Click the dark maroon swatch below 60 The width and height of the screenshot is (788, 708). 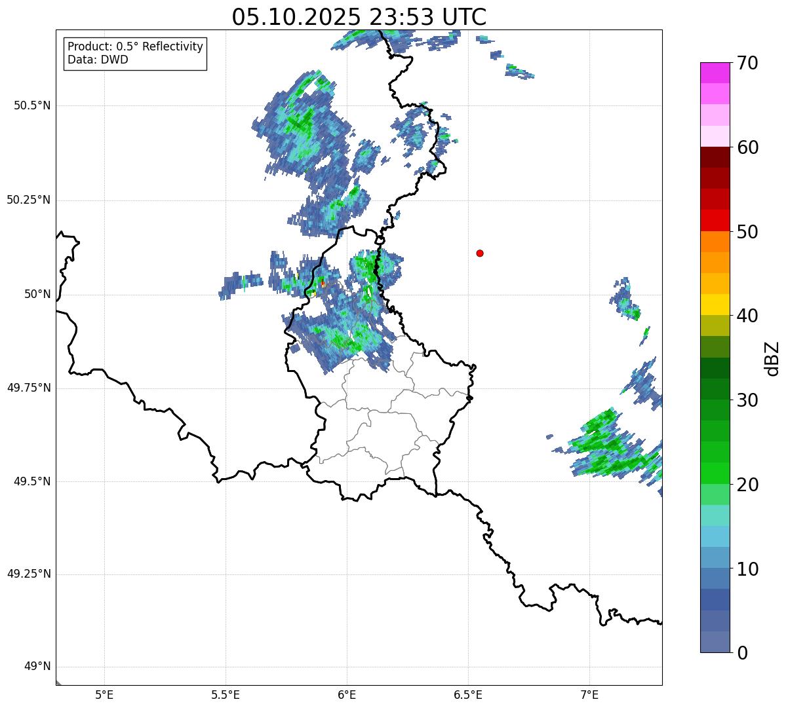715,157
